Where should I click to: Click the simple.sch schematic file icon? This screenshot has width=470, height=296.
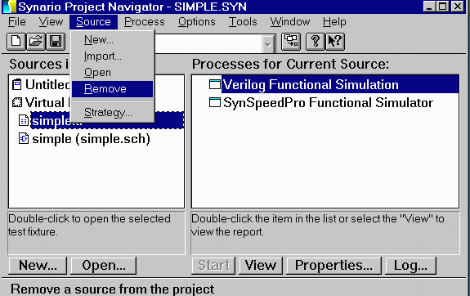coord(24,138)
